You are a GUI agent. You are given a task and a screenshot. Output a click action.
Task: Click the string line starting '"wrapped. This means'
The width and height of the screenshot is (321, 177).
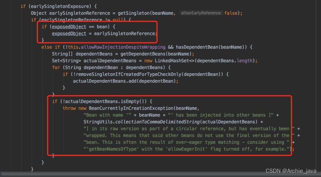point(189,135)
